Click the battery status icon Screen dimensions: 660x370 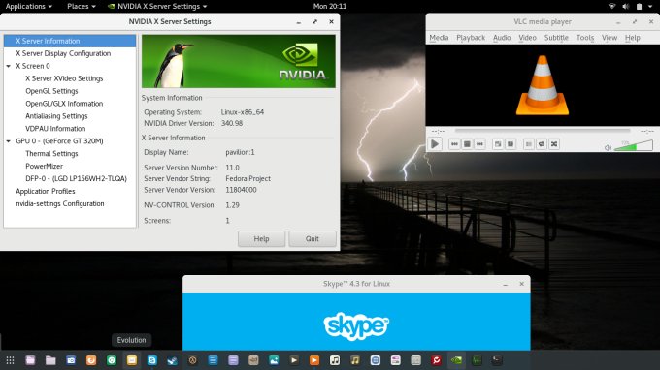[639, 6]
